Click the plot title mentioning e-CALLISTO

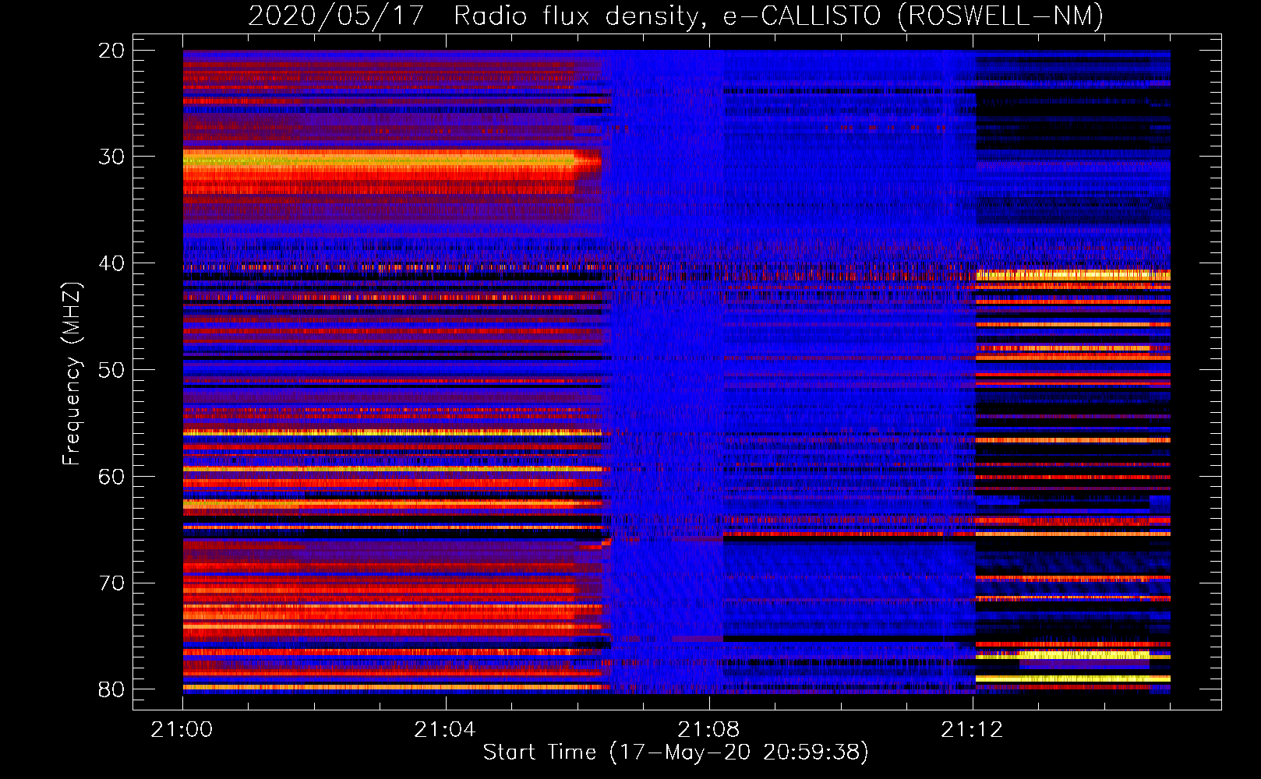click(x=676, y=16)
